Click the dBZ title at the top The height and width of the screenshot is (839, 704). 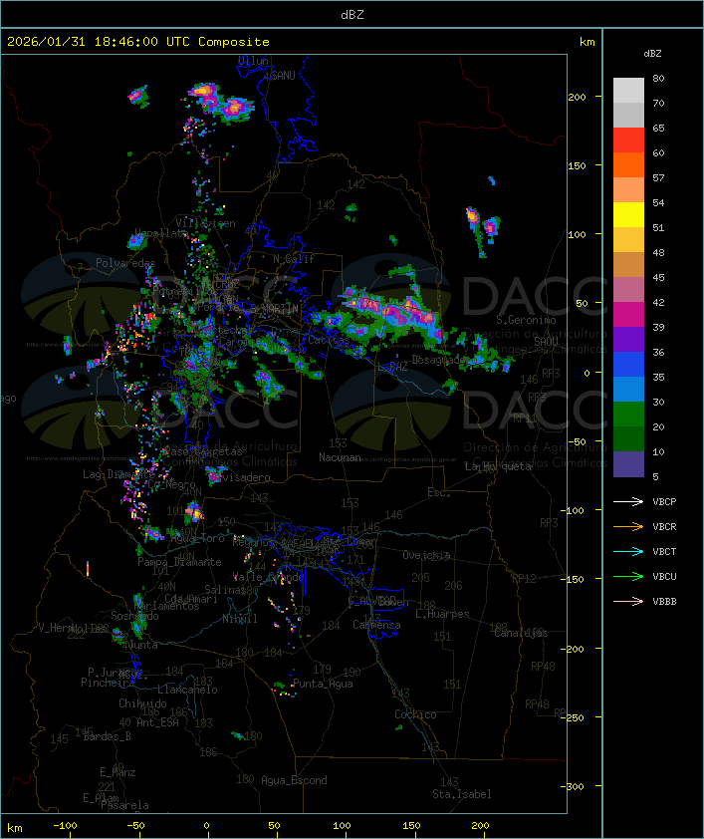click(352, 14)
